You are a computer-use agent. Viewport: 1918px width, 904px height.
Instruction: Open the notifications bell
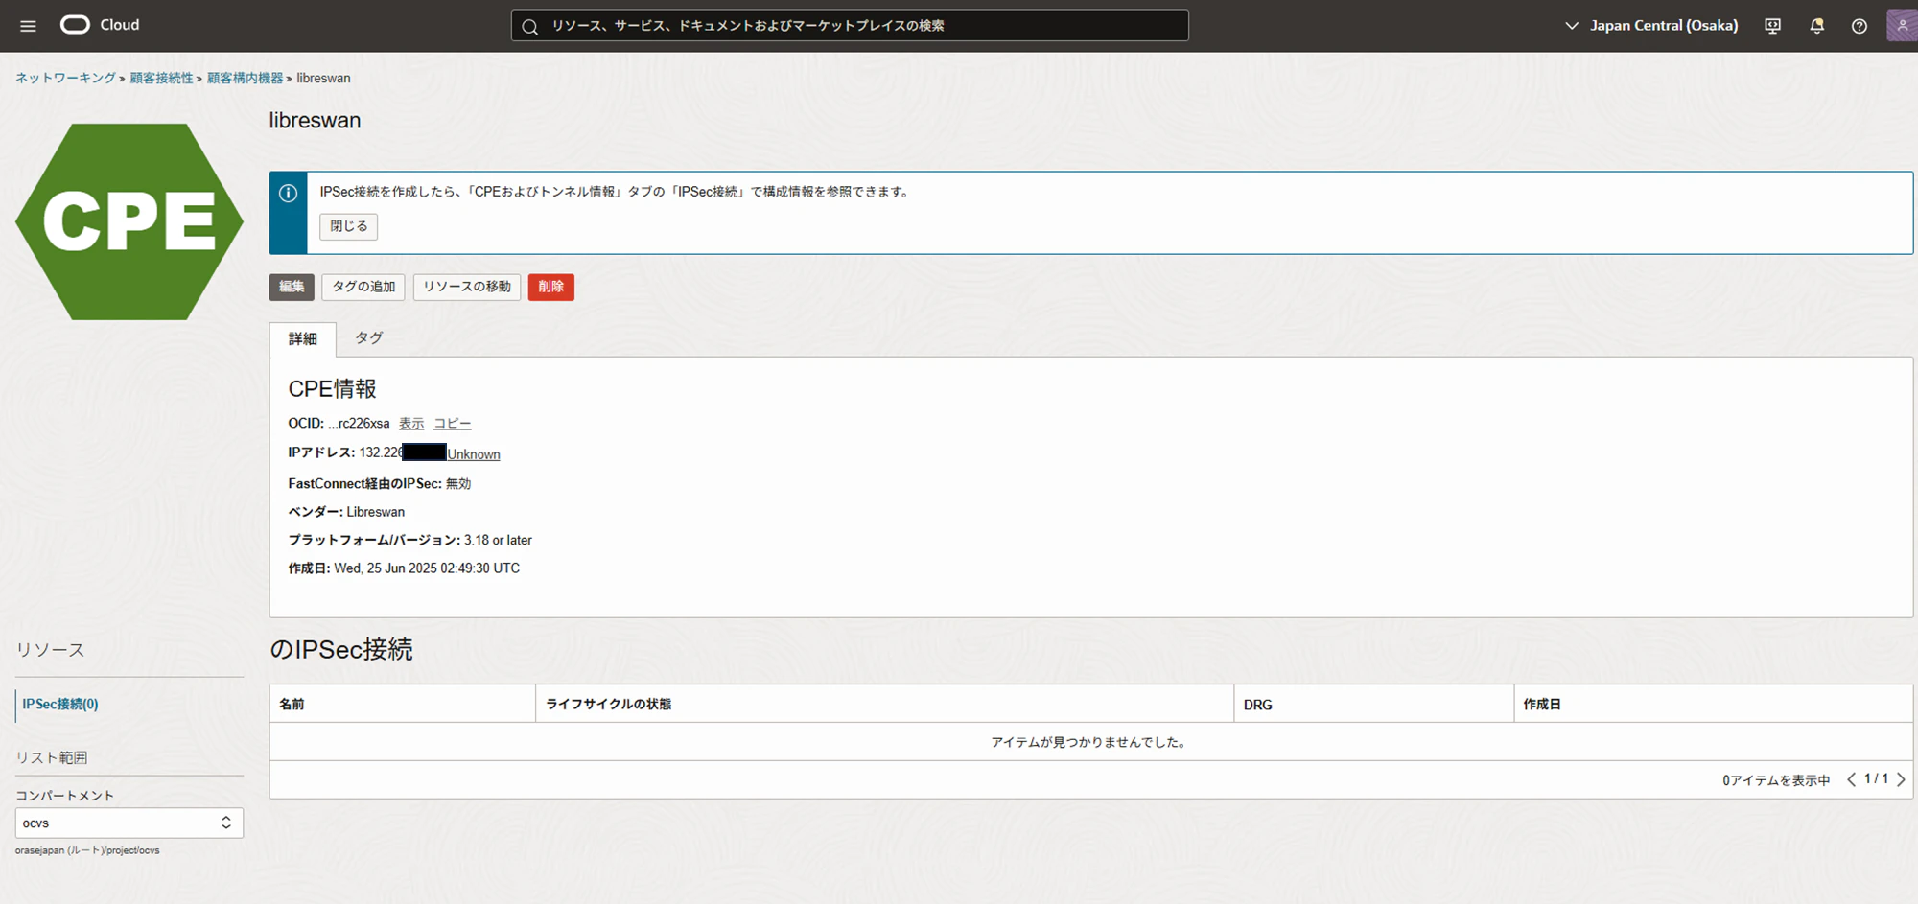click(1816, 26)
